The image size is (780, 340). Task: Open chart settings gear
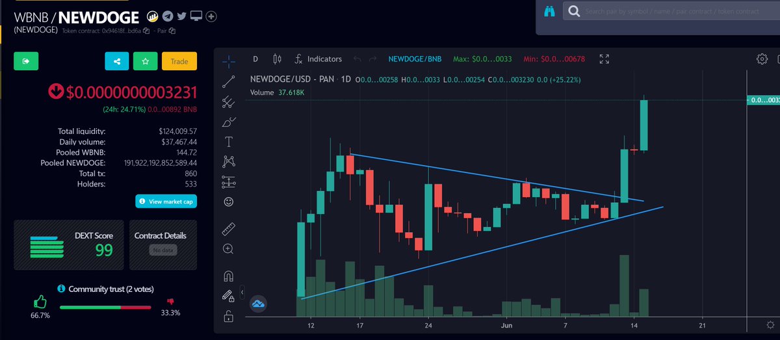(762, 59)
